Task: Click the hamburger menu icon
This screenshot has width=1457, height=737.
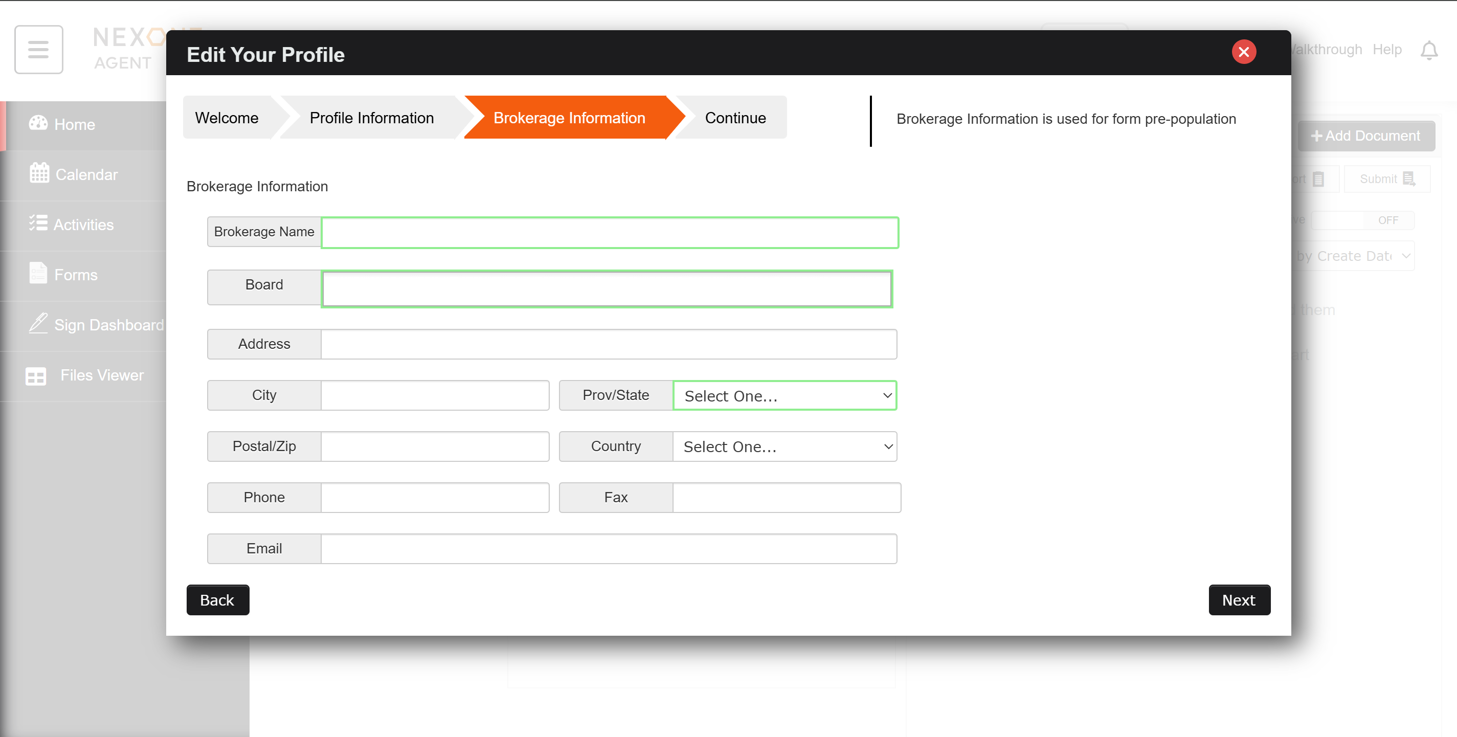Action: coord(38,49)
